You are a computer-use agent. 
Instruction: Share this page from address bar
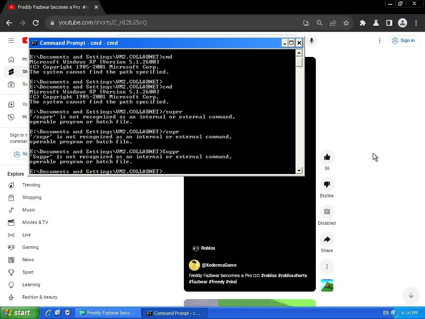333,23
